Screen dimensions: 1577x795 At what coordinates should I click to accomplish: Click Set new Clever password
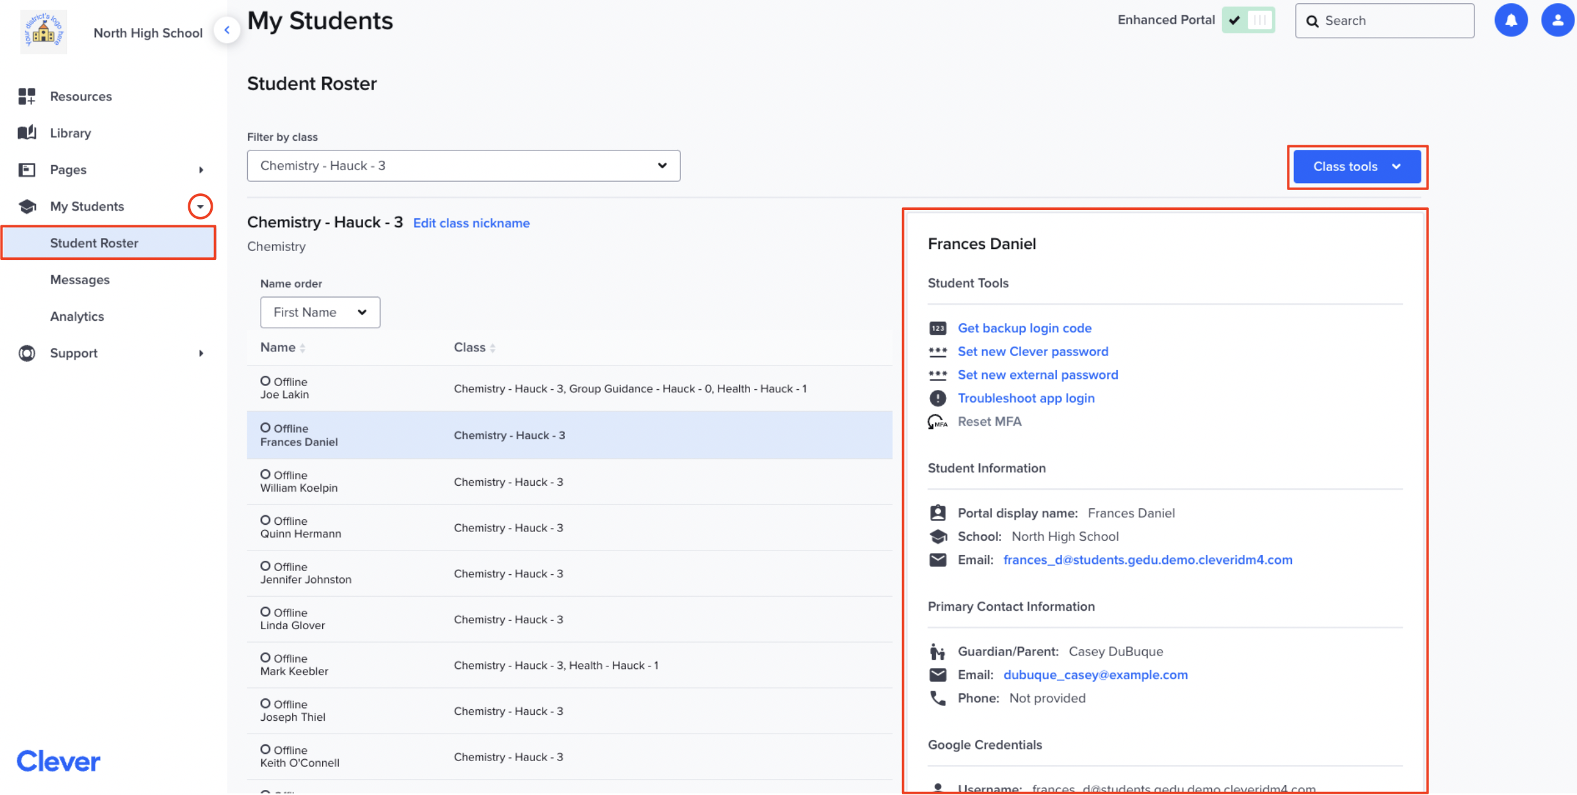pyautogui.click(x=1033, y=351)
